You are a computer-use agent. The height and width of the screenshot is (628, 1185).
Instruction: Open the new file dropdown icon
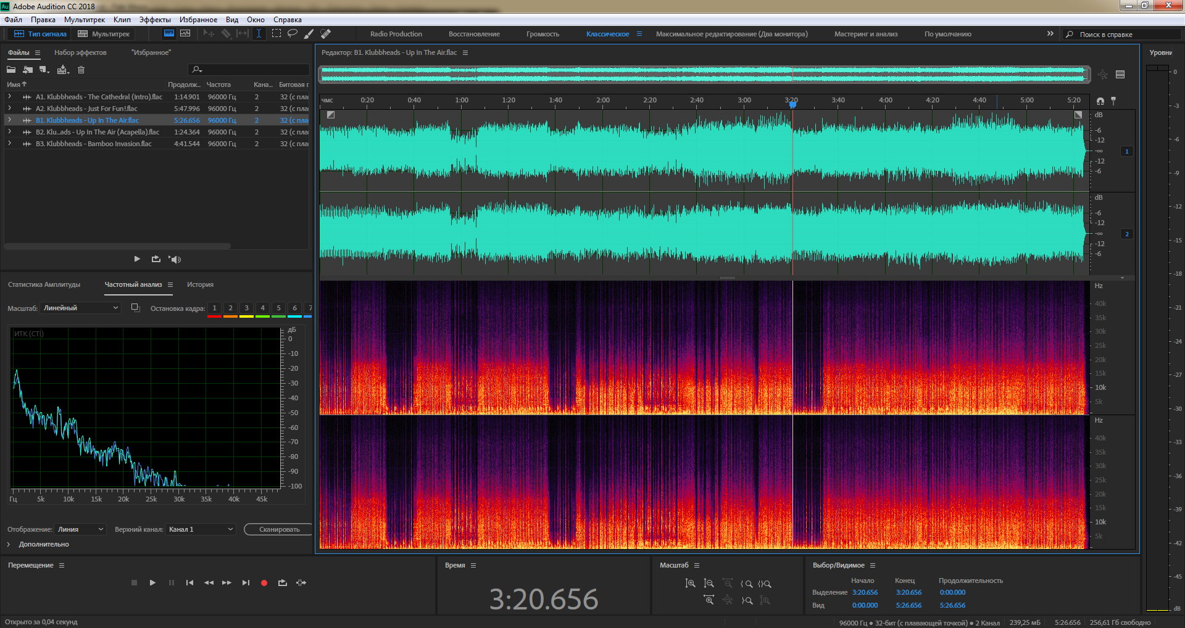pyautogui.click(x=44, y=70)
